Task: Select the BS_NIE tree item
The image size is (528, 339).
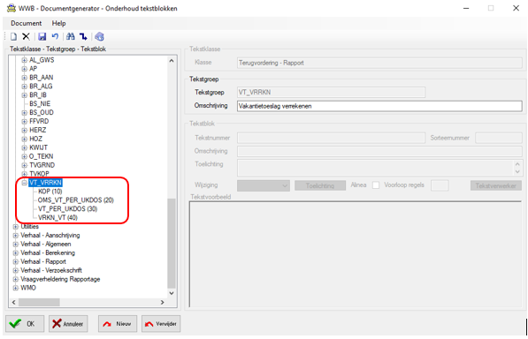Action: pos(40,104)
